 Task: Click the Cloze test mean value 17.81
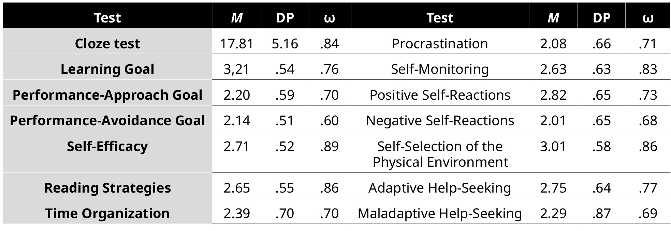pos(236,44)
